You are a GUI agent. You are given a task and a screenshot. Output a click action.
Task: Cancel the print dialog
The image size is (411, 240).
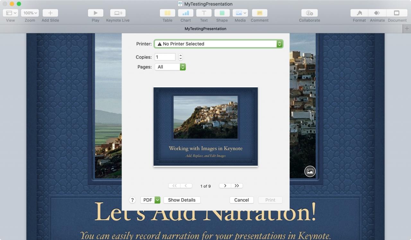pos(241,200)
